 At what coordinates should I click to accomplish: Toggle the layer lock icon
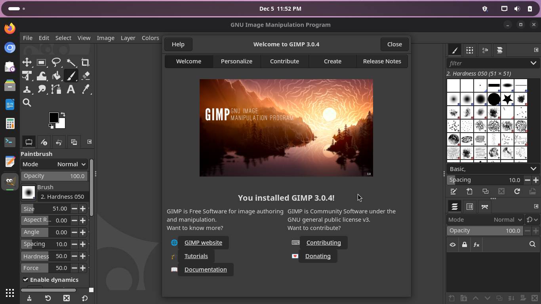465,245
